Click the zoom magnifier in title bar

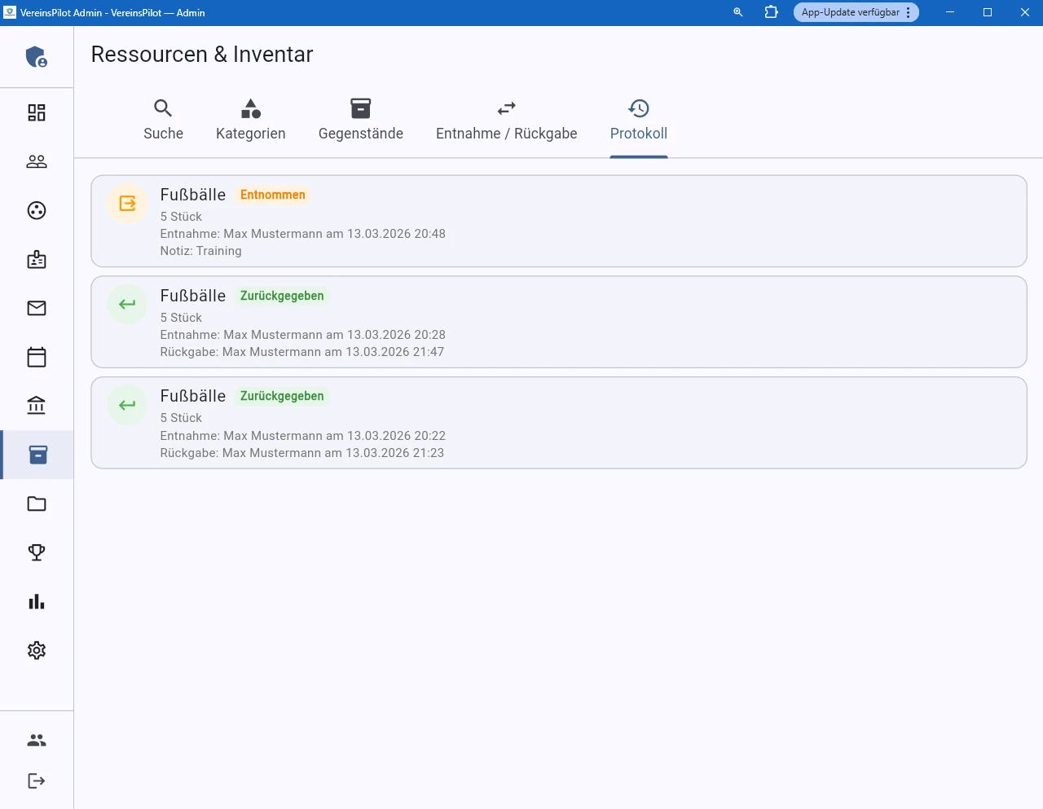point(738,12)
